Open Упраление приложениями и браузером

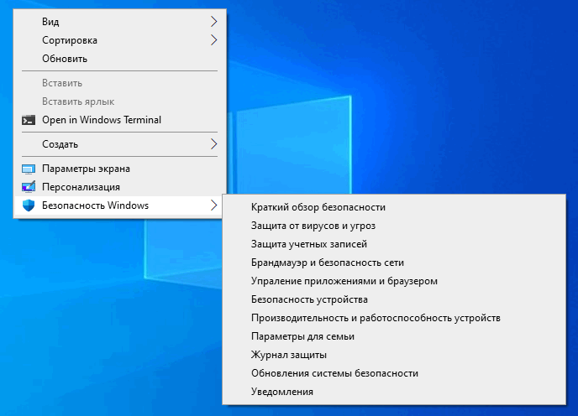(x=394, y=281)
